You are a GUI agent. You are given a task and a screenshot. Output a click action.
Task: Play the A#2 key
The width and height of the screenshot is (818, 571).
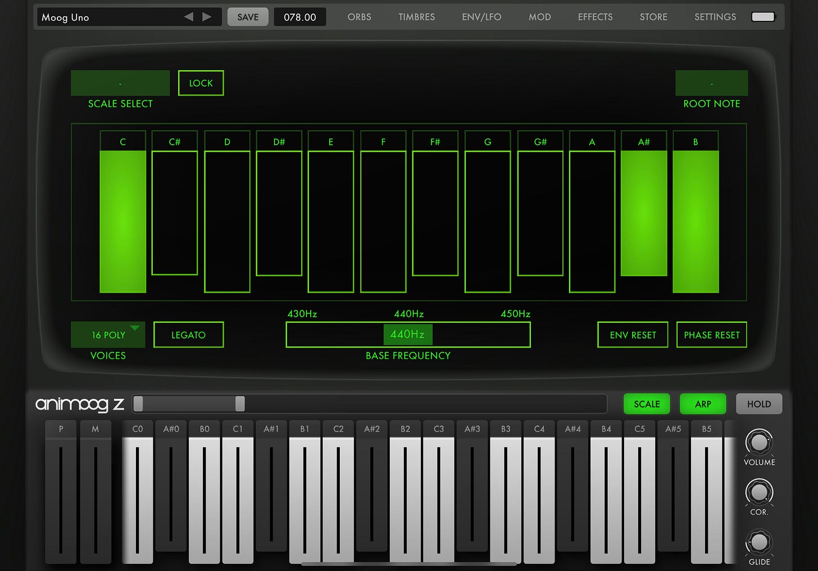[371, 486]
